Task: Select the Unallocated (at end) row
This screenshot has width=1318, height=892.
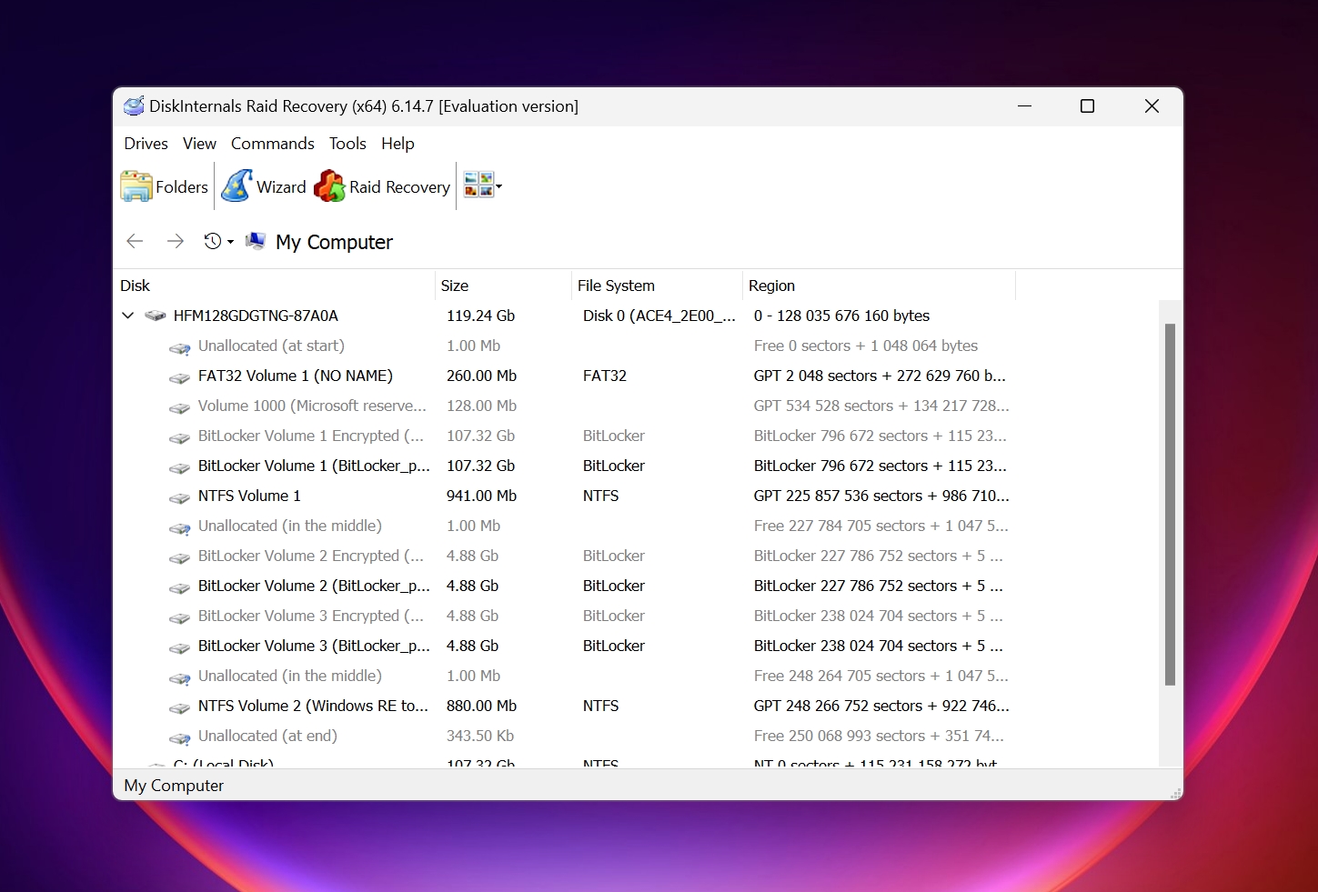Action: (x=636, y=736)
